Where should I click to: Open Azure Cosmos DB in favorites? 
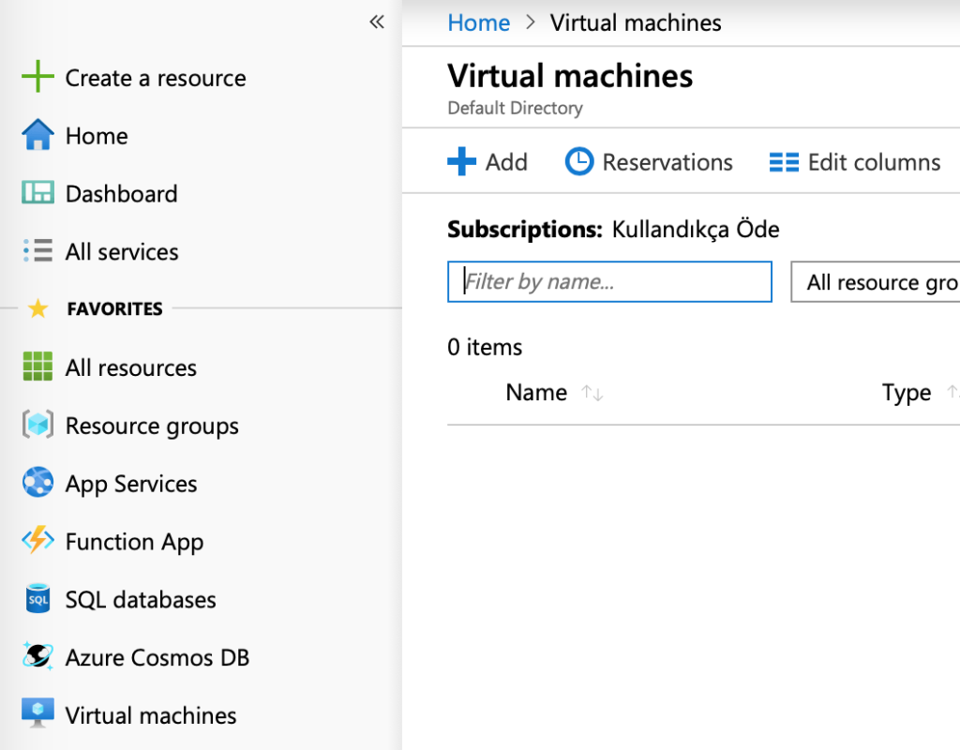click(157, 657)
